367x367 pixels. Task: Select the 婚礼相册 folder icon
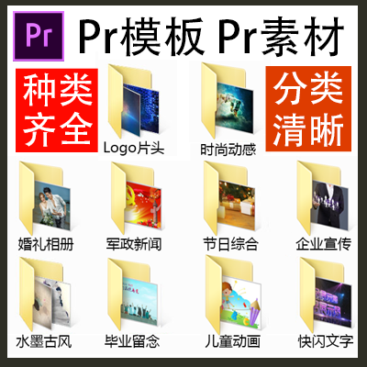45,198
